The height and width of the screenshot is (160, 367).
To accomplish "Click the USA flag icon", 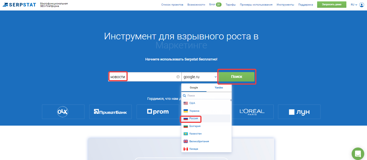I will (x=186, y=103).
